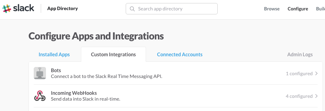Click "4 configured" for Incoming WebHooks
The image size is (325, 111).
pyautogui.click(x=299, y=96)
